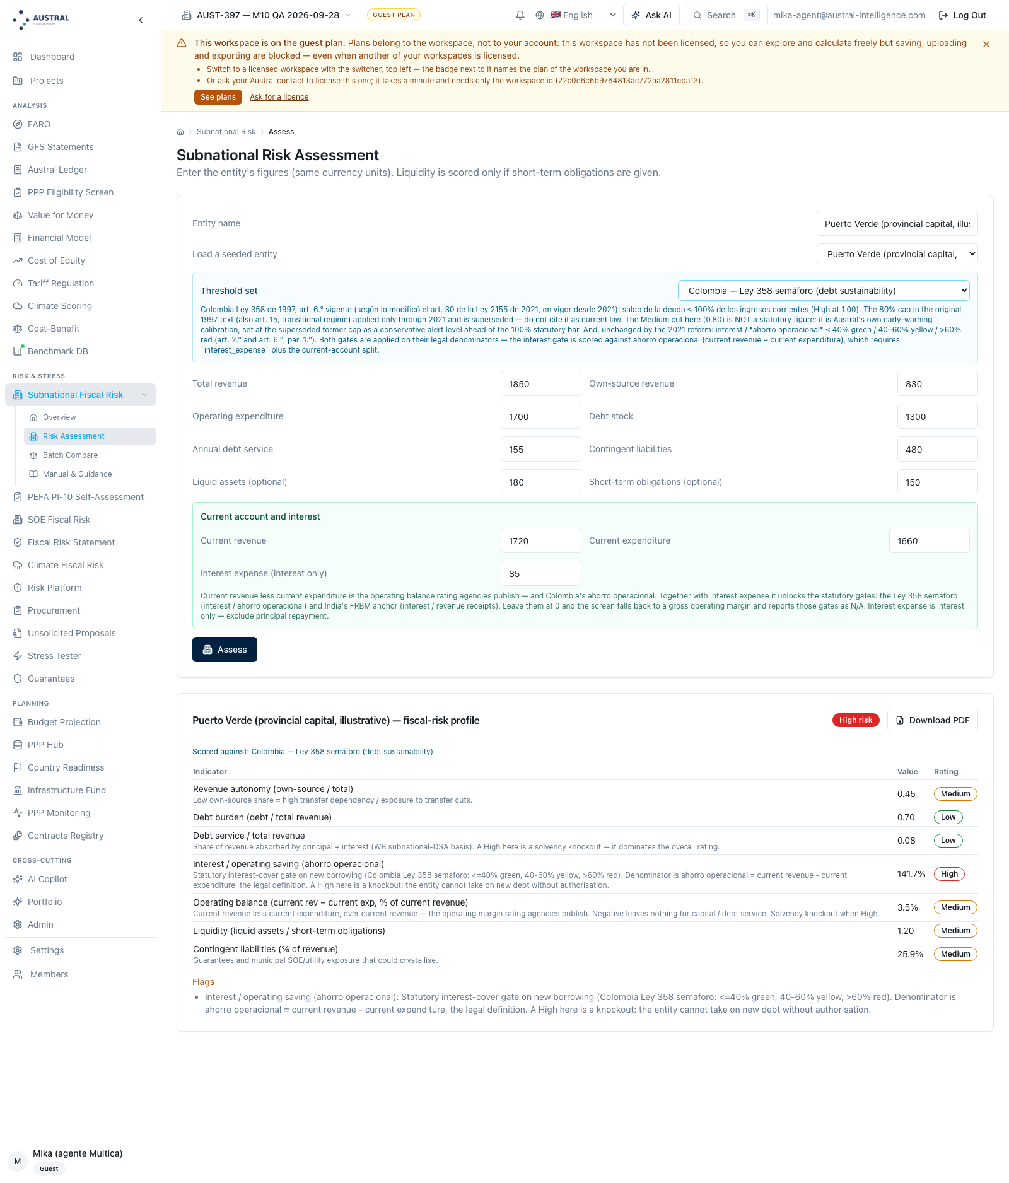Click the Subnational Risk breadcrumb link
Image resolution: width=1009 pixels, height=1183 pixels.
(x=226, y=132)
